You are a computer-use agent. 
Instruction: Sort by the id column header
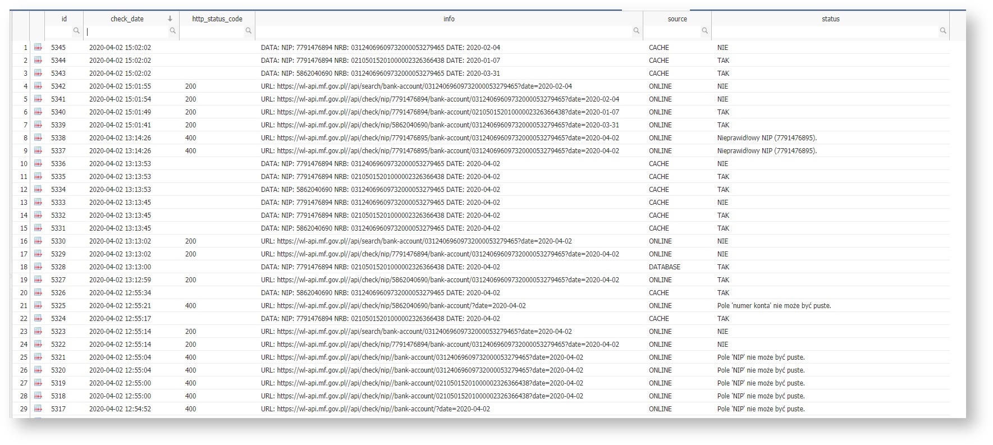64,19
